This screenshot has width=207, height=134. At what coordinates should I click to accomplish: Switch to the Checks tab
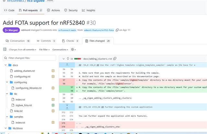pyautogui.click(x=71, y=41)
